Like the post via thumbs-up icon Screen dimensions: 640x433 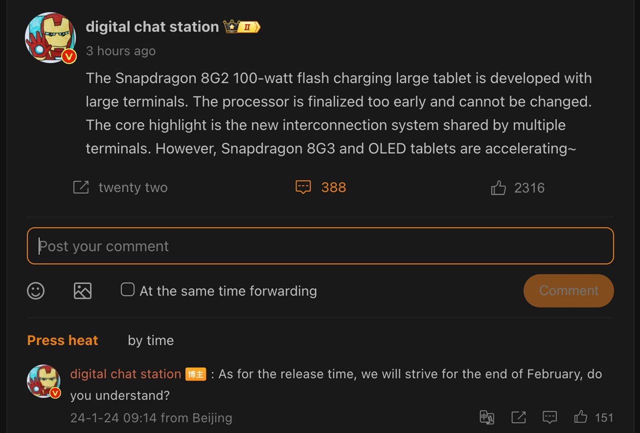[x=498, y=187]
